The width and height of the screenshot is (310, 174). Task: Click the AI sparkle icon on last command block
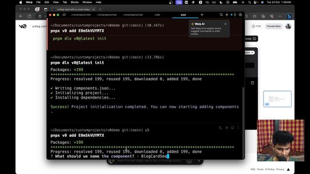[x=227, y=128]
